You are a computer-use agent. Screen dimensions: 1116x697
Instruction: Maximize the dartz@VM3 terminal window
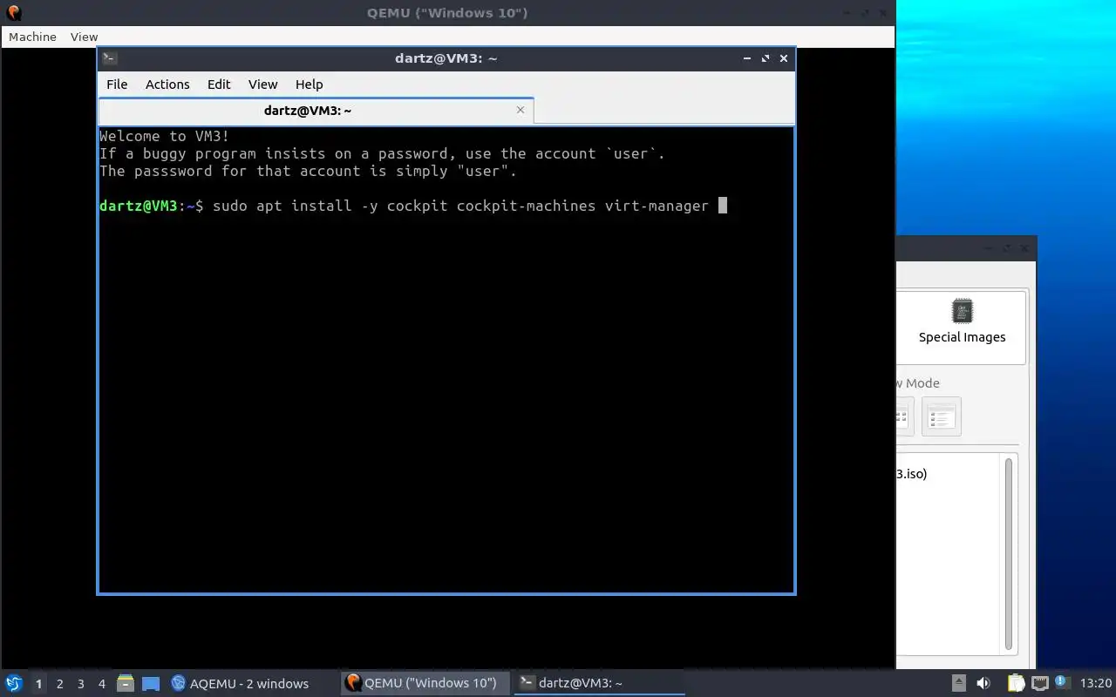766,58
